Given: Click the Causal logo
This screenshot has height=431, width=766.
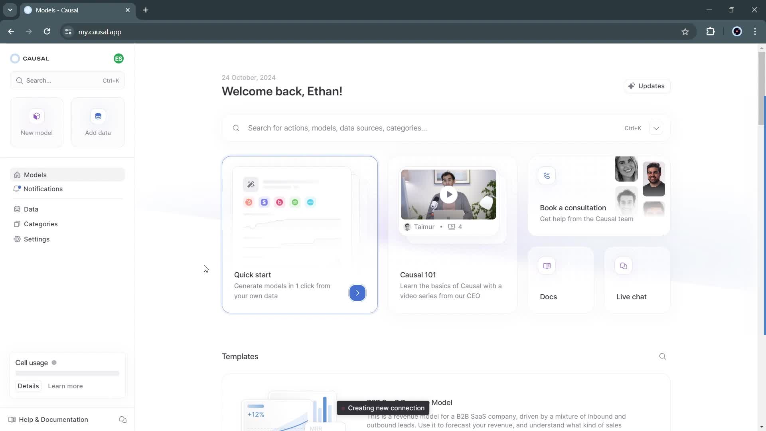Looking at the screenshot, I should pos(30,58).
